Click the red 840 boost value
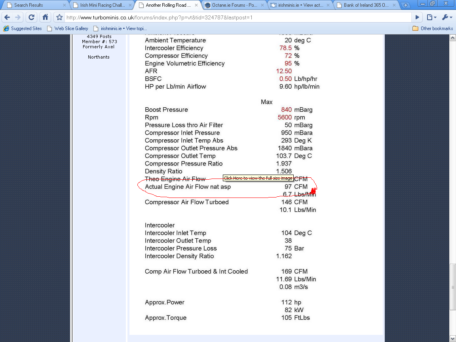Image resolution: width=456 pixels, height=342 pixels. [x=286, y=110]
